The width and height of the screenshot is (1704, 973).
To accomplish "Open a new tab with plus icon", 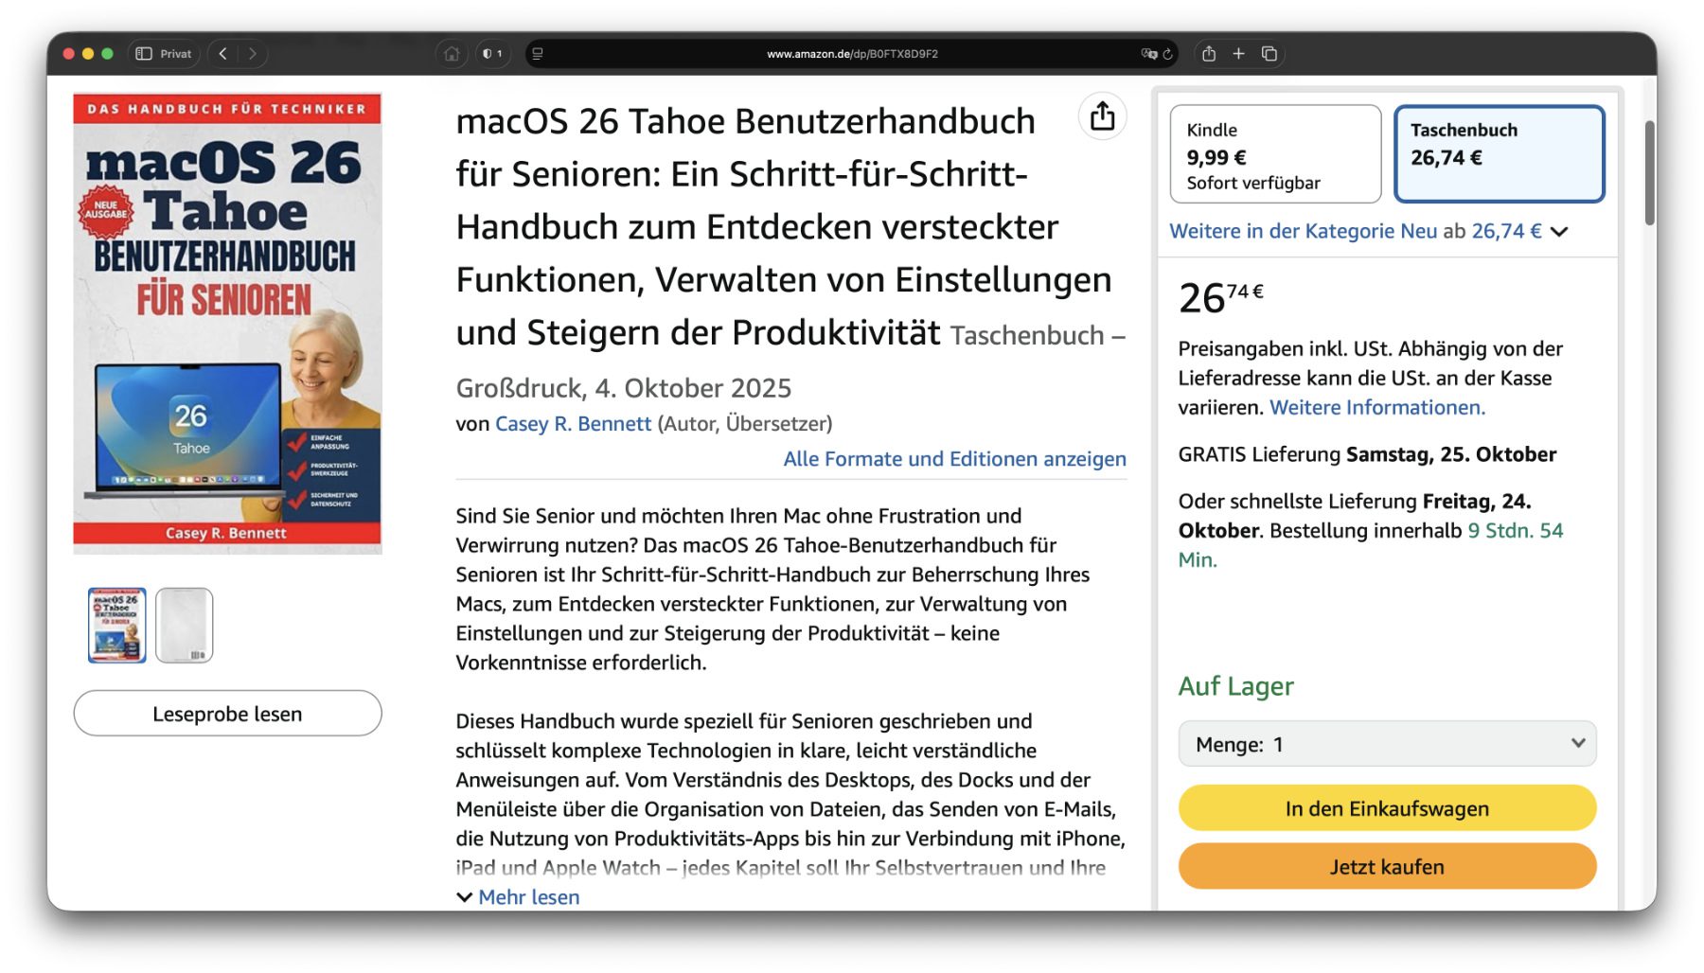I will (x=1238, y=54).
